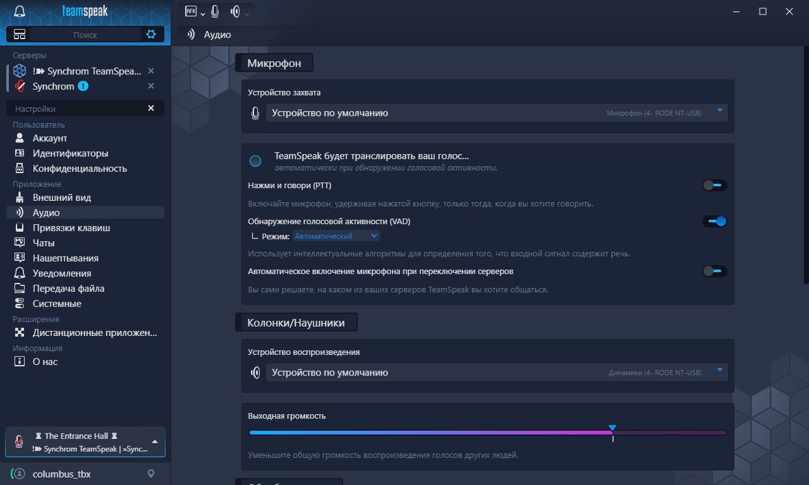The width and height of the screenshot is (809, 485).
Task: Click the Конфиденциальность icon
Action: coord(20,168)
